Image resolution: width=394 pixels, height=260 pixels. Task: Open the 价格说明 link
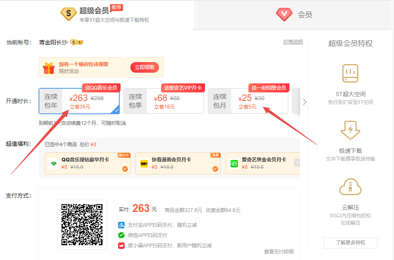(x=293, y=42)
